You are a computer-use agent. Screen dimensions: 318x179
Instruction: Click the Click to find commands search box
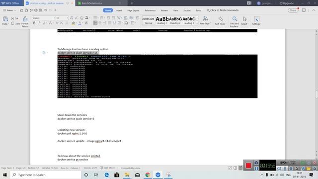223,10
